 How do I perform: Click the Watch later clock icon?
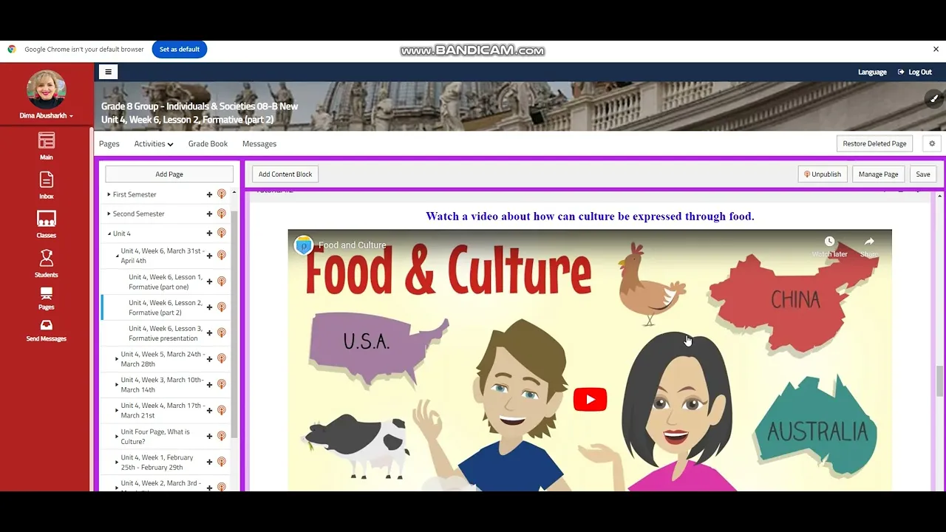(x=829, y=242)
